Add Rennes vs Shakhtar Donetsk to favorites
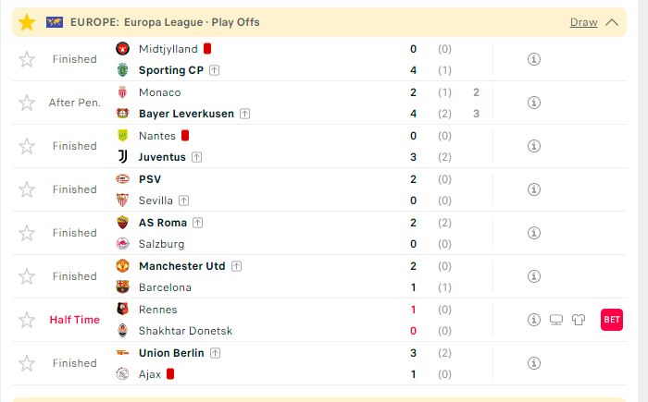Viewport: 648px width, 402px height. click(x=27, y=320)
